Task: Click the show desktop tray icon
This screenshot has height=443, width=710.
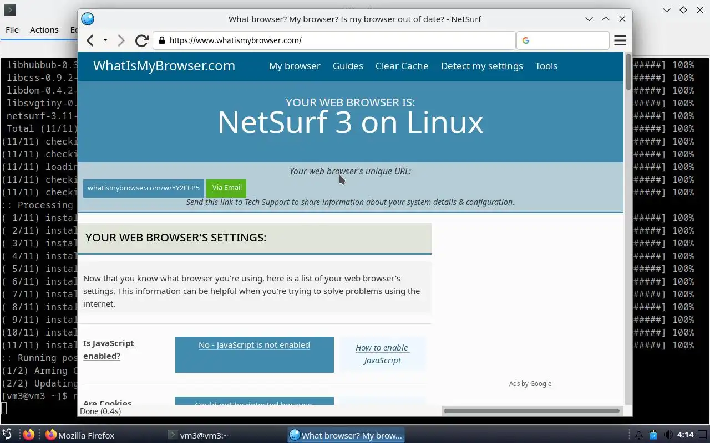Action: 703,435
